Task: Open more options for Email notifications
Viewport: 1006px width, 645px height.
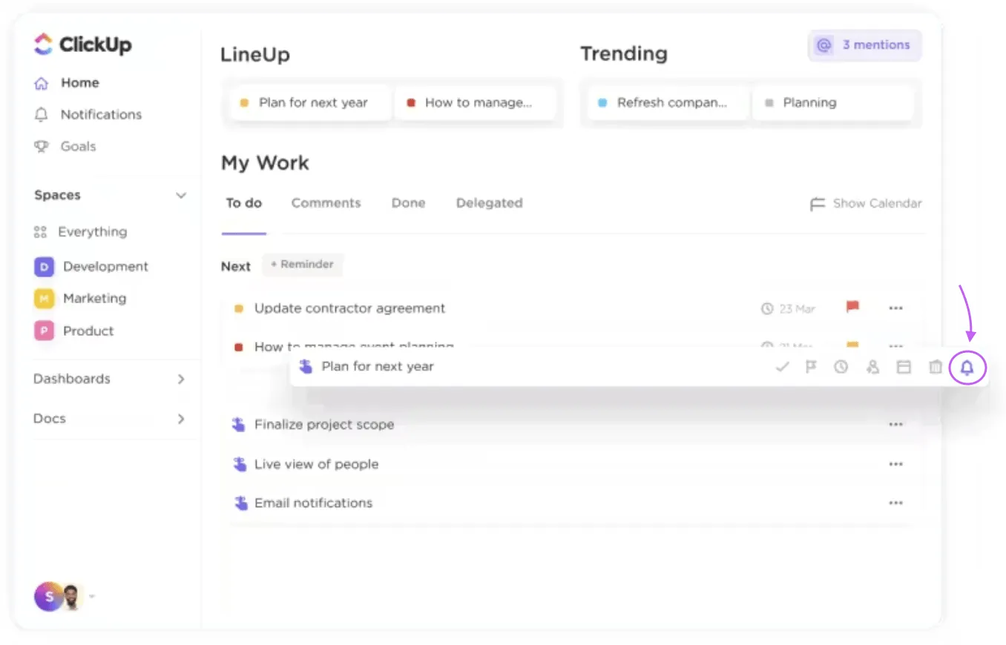Action: point(895,503)
